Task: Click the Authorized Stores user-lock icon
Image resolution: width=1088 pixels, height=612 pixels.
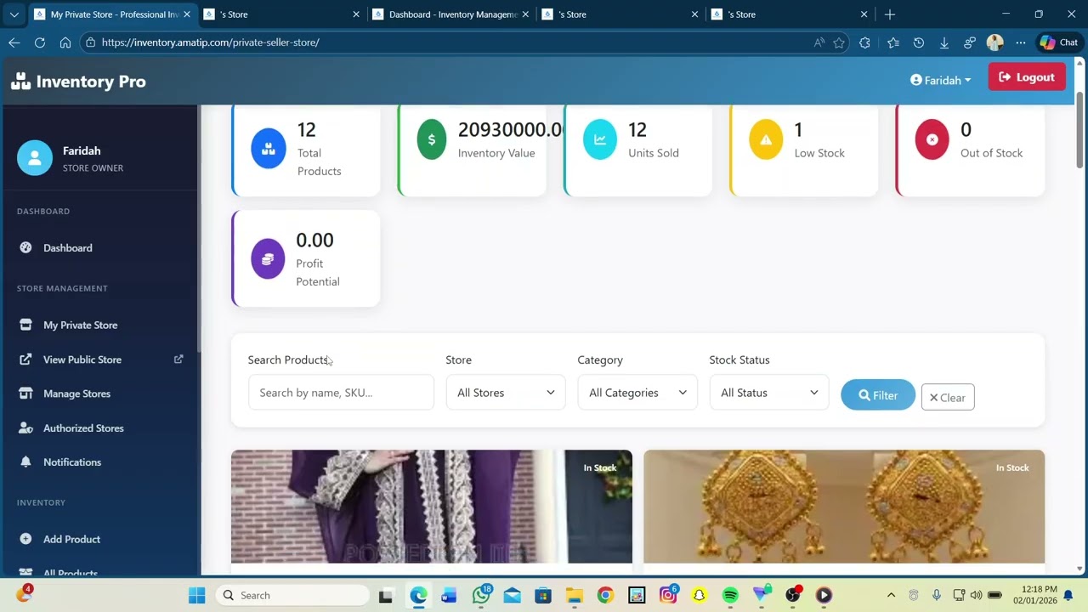Action: 25,428
